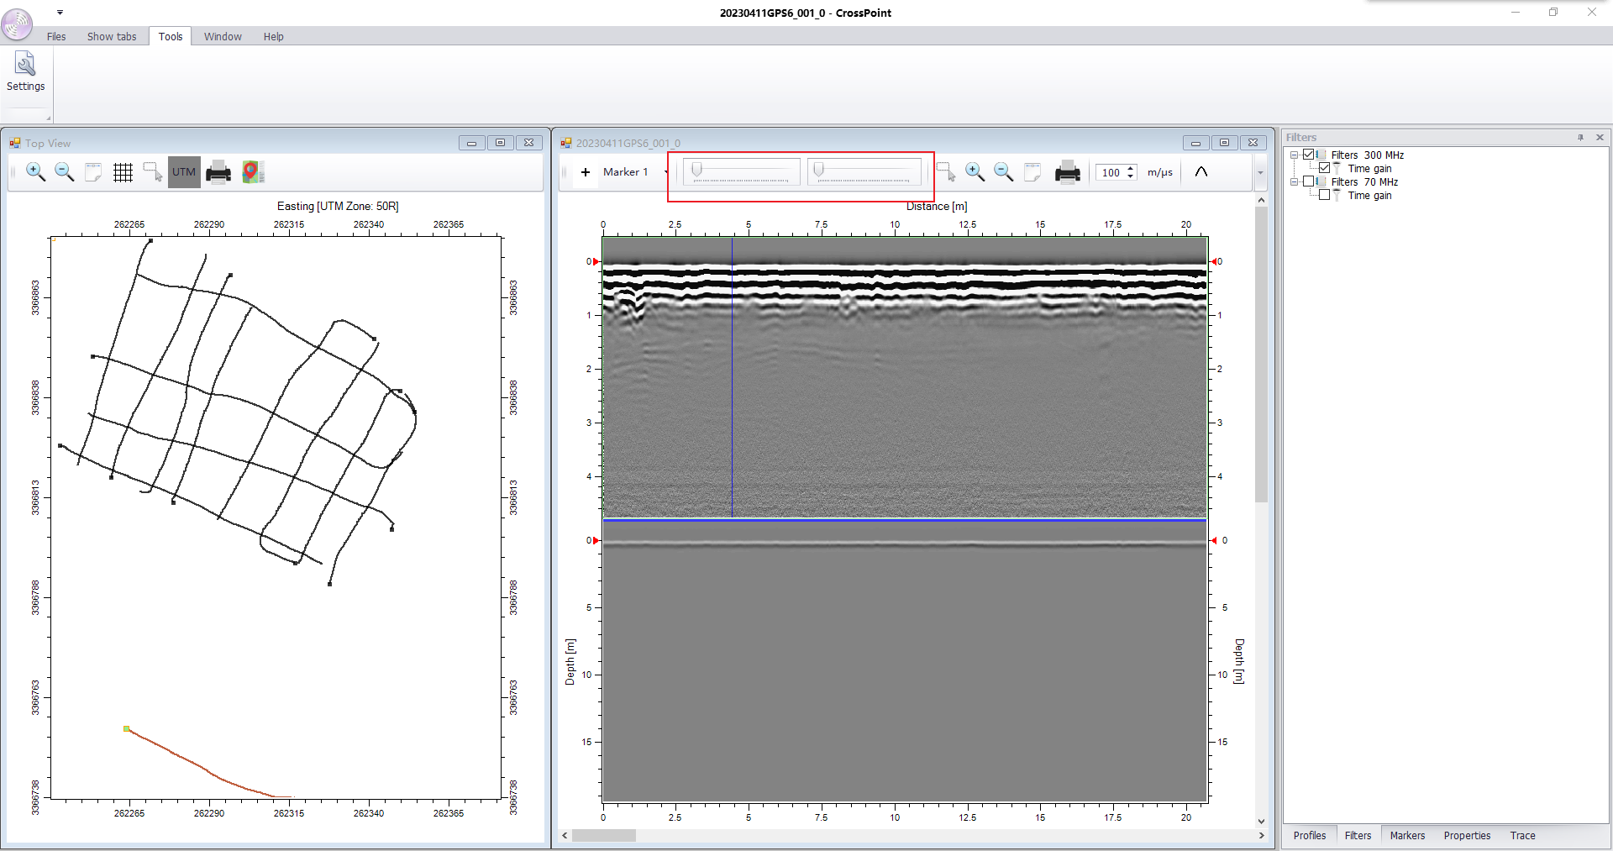Open the Marker 1 dropdown
This screenshot has width=1613, height=851.
pos(666,172)
